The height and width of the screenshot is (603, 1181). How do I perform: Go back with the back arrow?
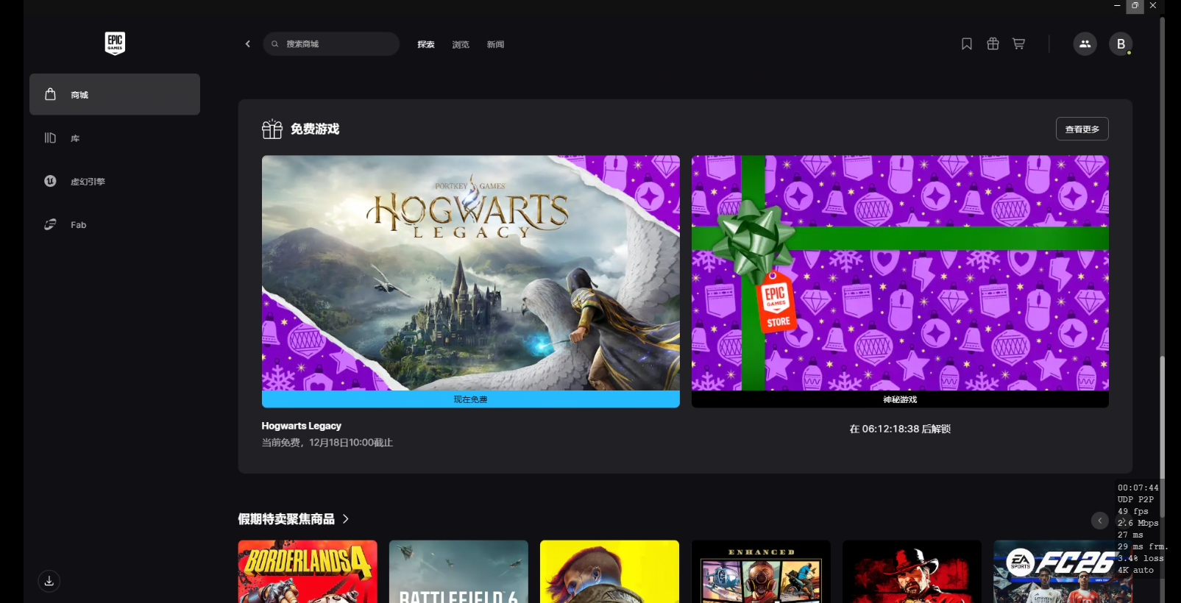(248, 44)
